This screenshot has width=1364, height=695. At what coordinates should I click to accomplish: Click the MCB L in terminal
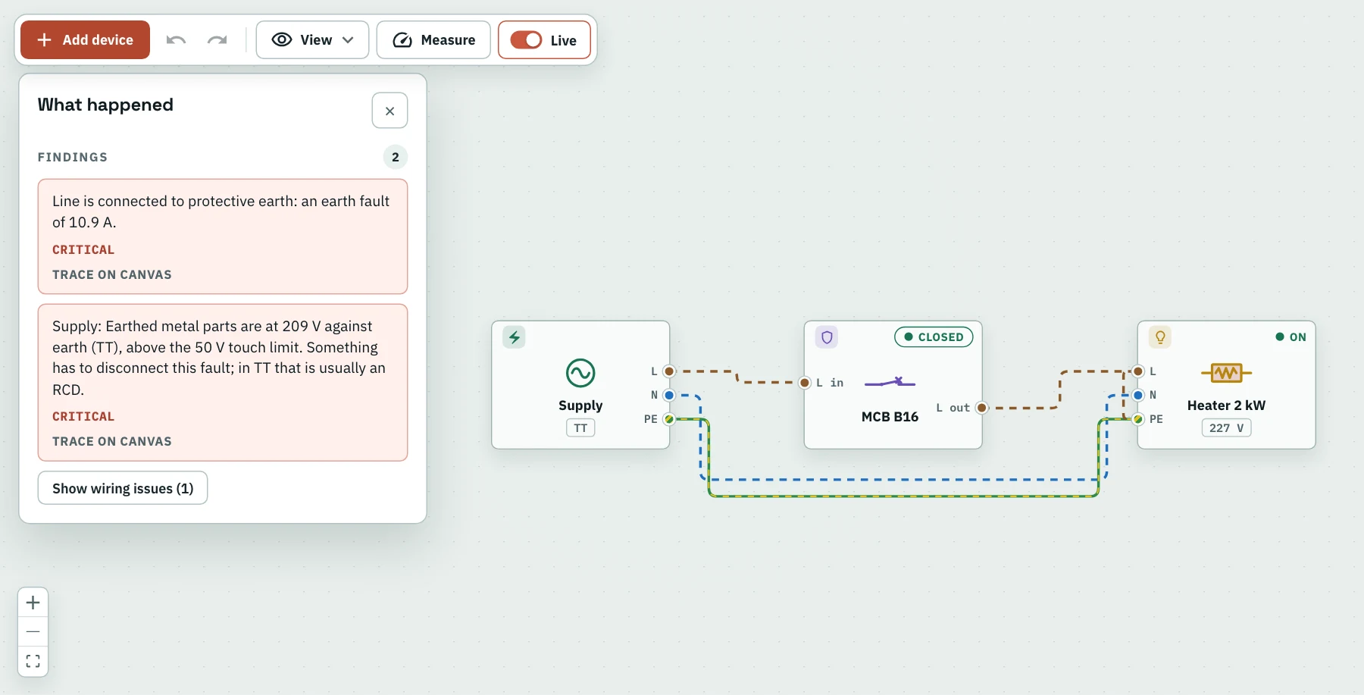click(x=805, y=383)
